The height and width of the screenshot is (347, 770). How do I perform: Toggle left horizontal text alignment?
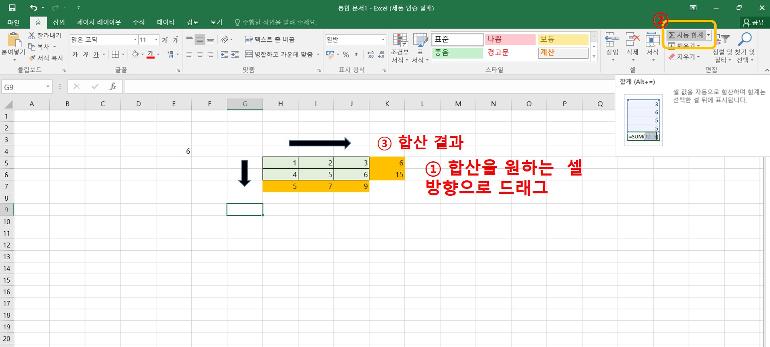coord(189,54)
